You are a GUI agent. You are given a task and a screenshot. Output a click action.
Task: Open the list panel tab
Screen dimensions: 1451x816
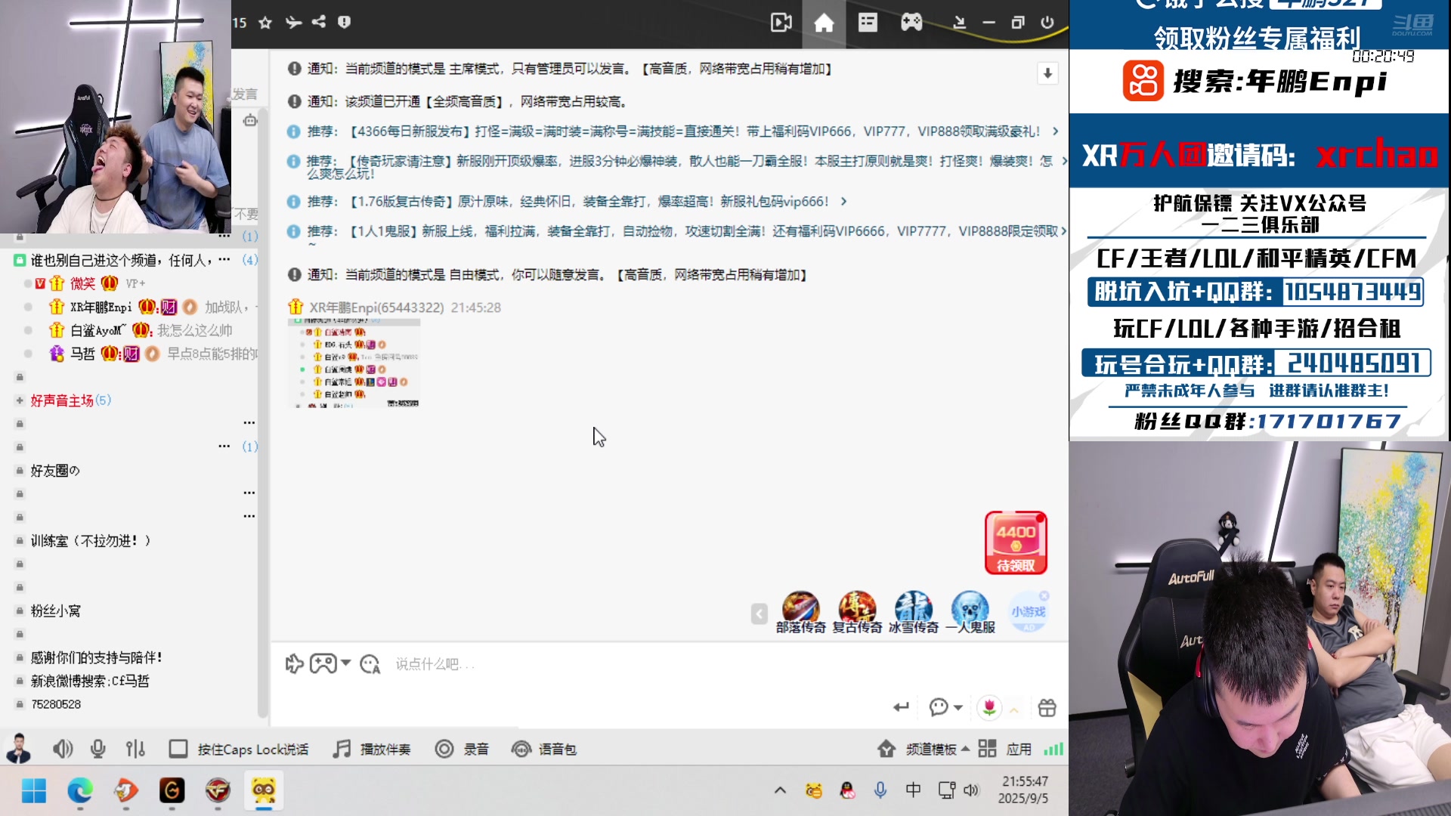tap(868, 23)
